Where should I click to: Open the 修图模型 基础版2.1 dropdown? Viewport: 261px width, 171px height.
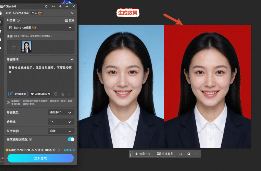(x=61, y=112)
